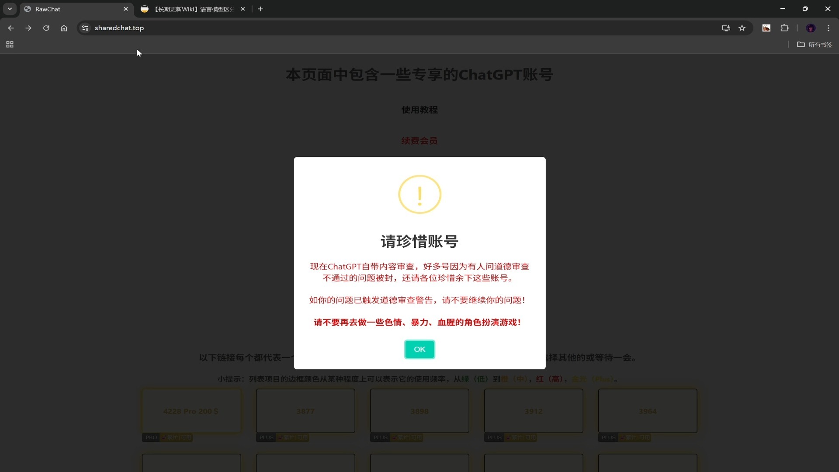
Task: Reload the sharedchat.top page
Action: pyautogui.click(x=46, y=28)
